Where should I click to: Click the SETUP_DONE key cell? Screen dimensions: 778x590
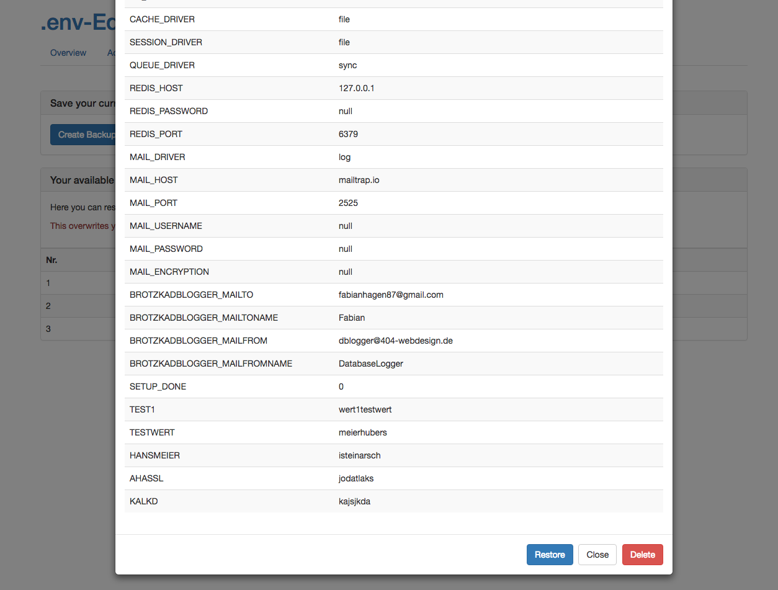[158, 387]
